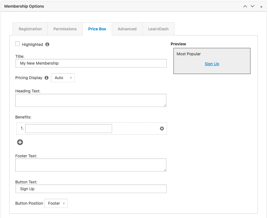Click the info icon next to Highlighted

[47, 45]
